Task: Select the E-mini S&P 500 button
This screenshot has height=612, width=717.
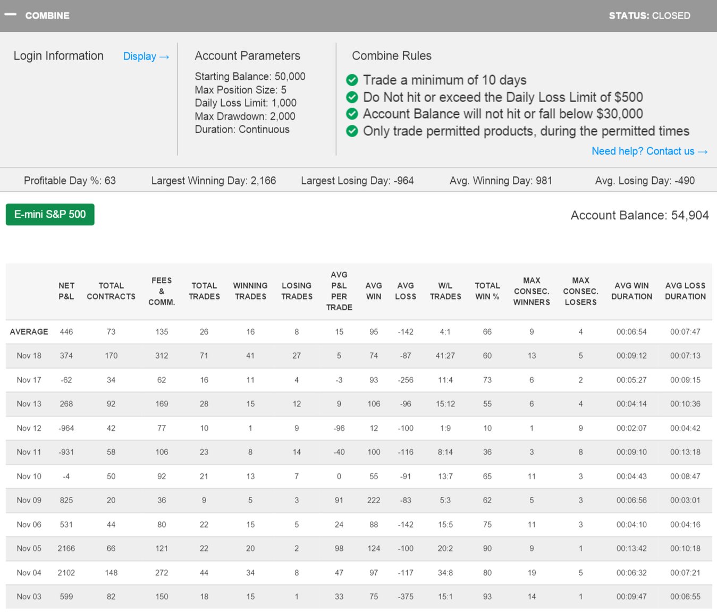Action: pyautogui.click(x=50, y=215)
